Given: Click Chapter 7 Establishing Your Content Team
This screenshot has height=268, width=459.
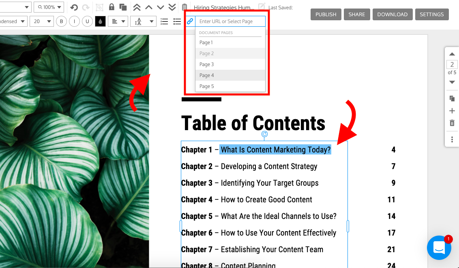Looking at the screenshot, I should pos(252,250).
